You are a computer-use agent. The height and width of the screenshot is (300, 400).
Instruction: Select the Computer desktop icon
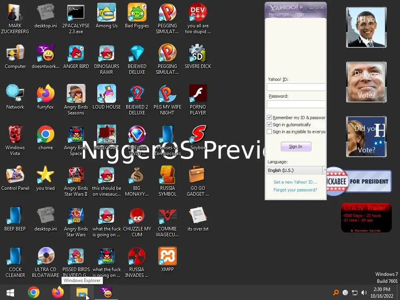[x=15, y=57]
